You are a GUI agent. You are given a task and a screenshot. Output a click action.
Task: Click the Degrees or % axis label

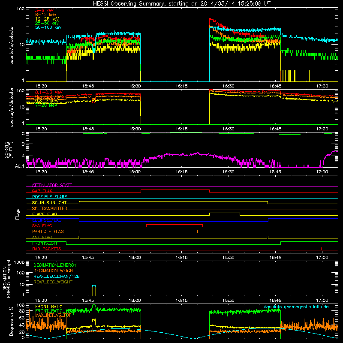(x=11, y=322)
